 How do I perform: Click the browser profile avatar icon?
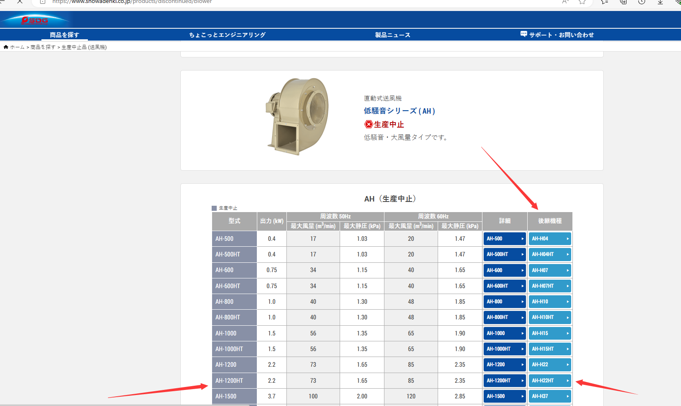678,2
